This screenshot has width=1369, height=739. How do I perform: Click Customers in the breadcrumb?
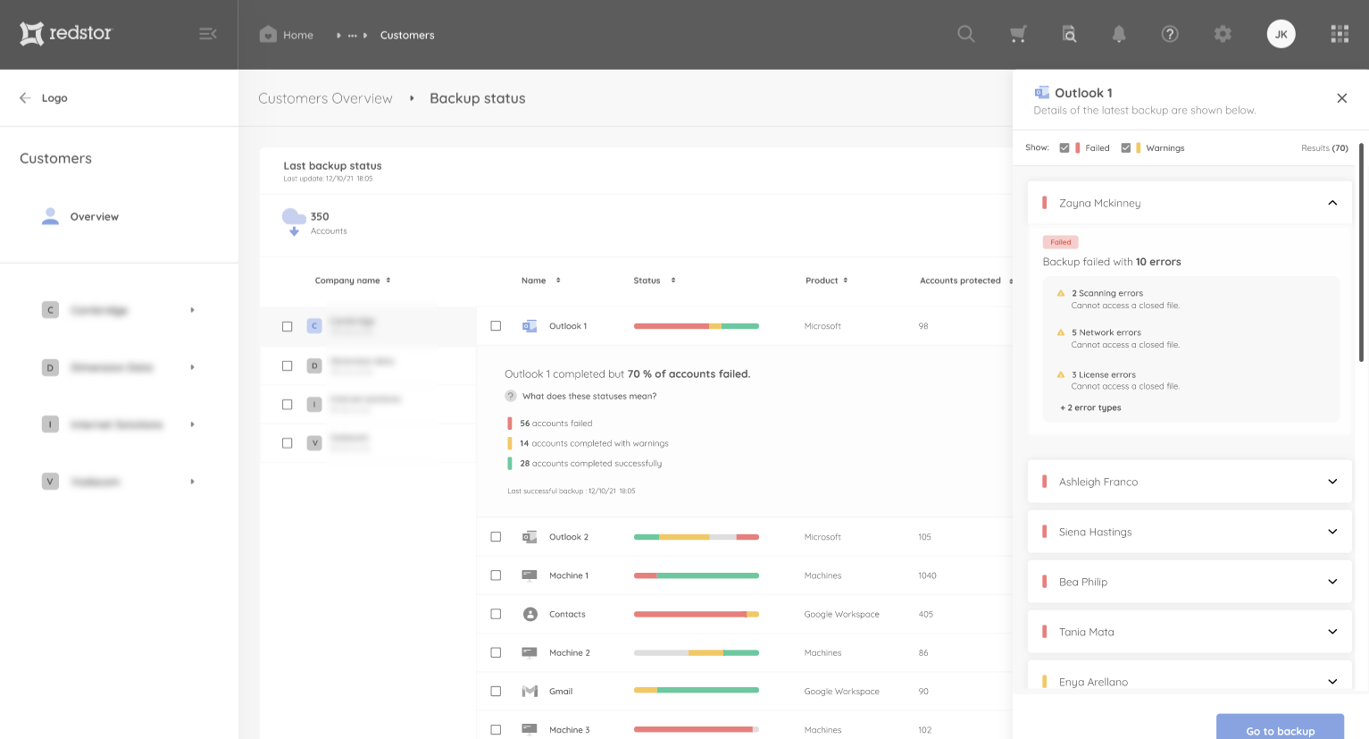[x=407, y=35]
